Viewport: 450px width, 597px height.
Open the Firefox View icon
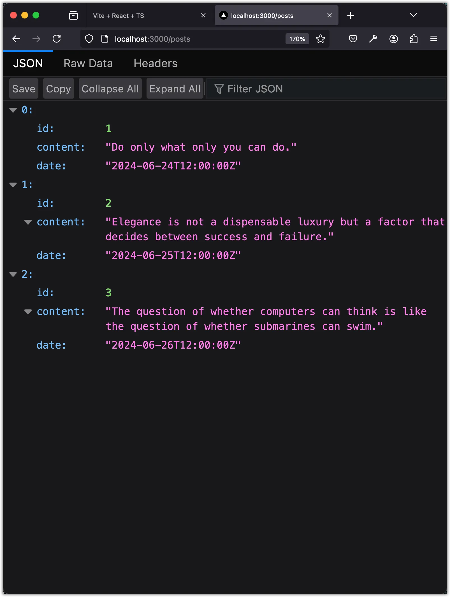click(73, 15)
